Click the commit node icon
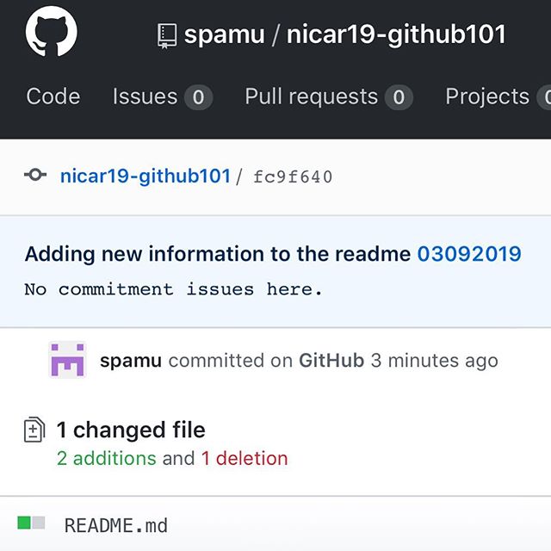This screenshot has height=551, width=551. (x=35, y=175)
